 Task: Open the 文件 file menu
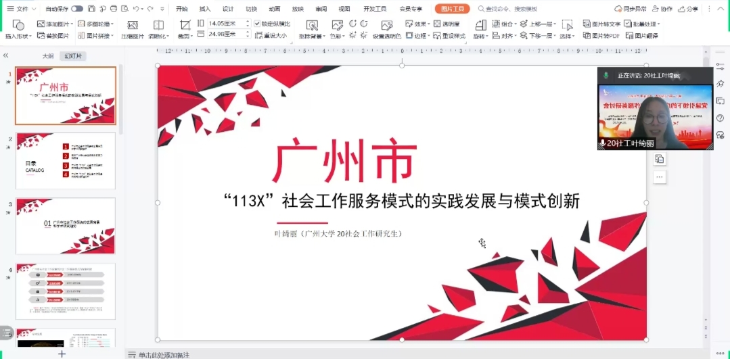(23, 9)
